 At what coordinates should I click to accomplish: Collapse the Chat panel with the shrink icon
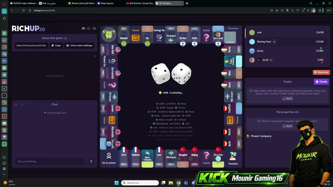22,104
